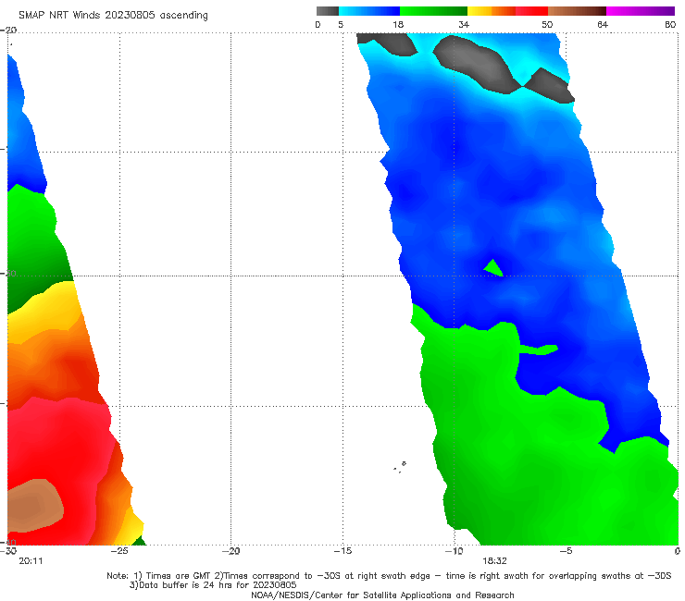Click the color bar label '18'
Image resolution: width=685 pixels, height=601 pixels.
pos(398,24)
